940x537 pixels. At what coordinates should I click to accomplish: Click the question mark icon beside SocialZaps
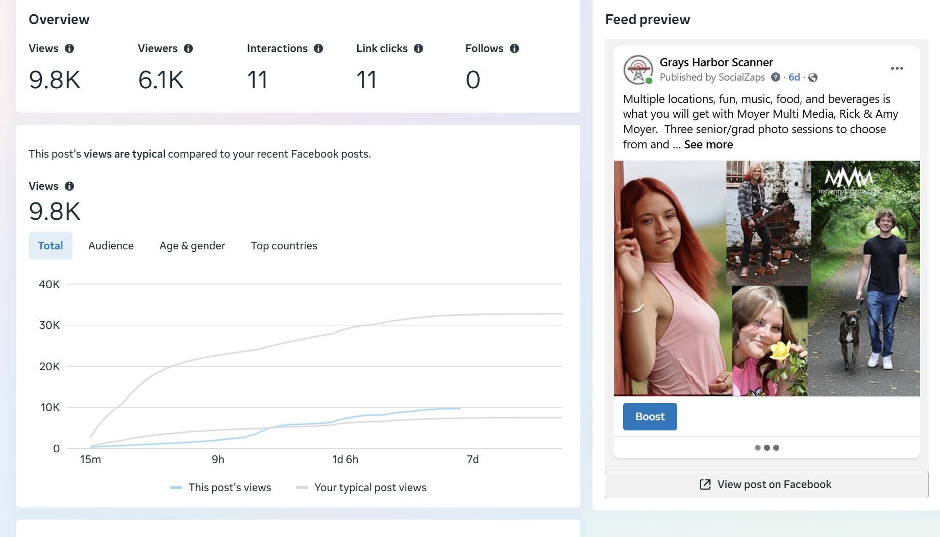[776, 77]
